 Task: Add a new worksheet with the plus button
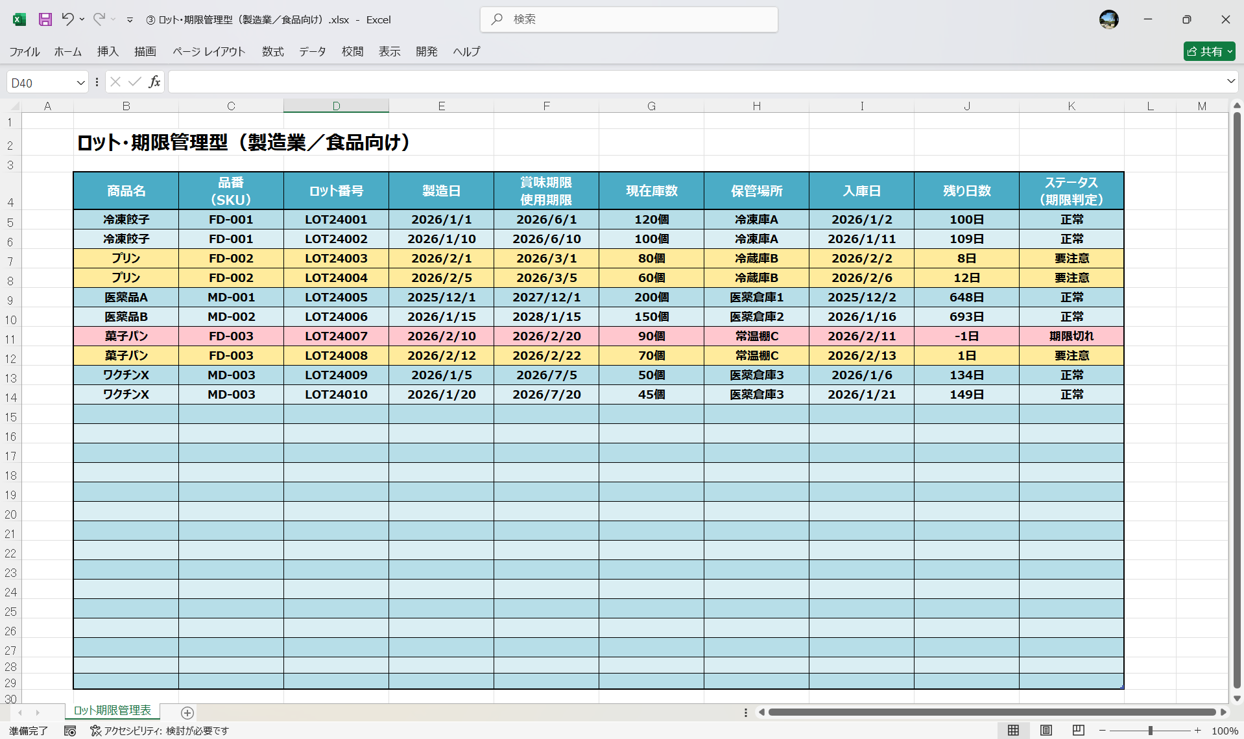click(187, 713)
